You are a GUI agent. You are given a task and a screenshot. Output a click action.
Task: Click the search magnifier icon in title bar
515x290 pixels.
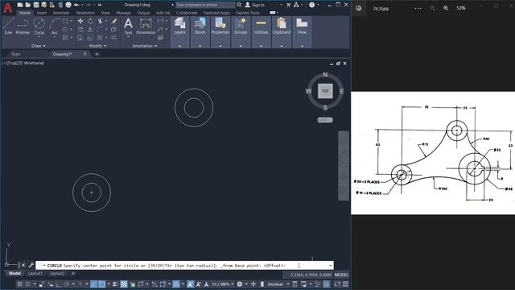[x=239, y=5]
